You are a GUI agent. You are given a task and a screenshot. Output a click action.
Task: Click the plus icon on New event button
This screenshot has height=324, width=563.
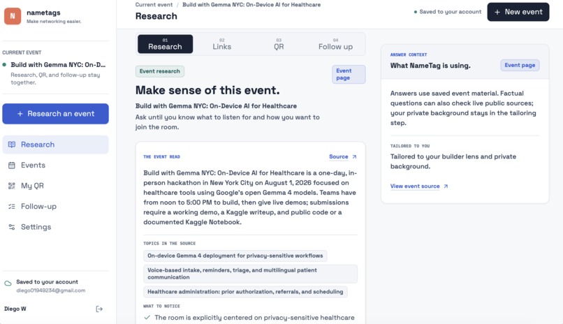click(497, 12)
